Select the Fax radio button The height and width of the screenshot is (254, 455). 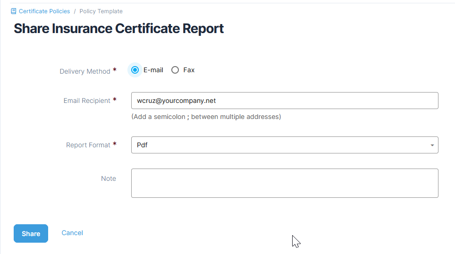175,70
